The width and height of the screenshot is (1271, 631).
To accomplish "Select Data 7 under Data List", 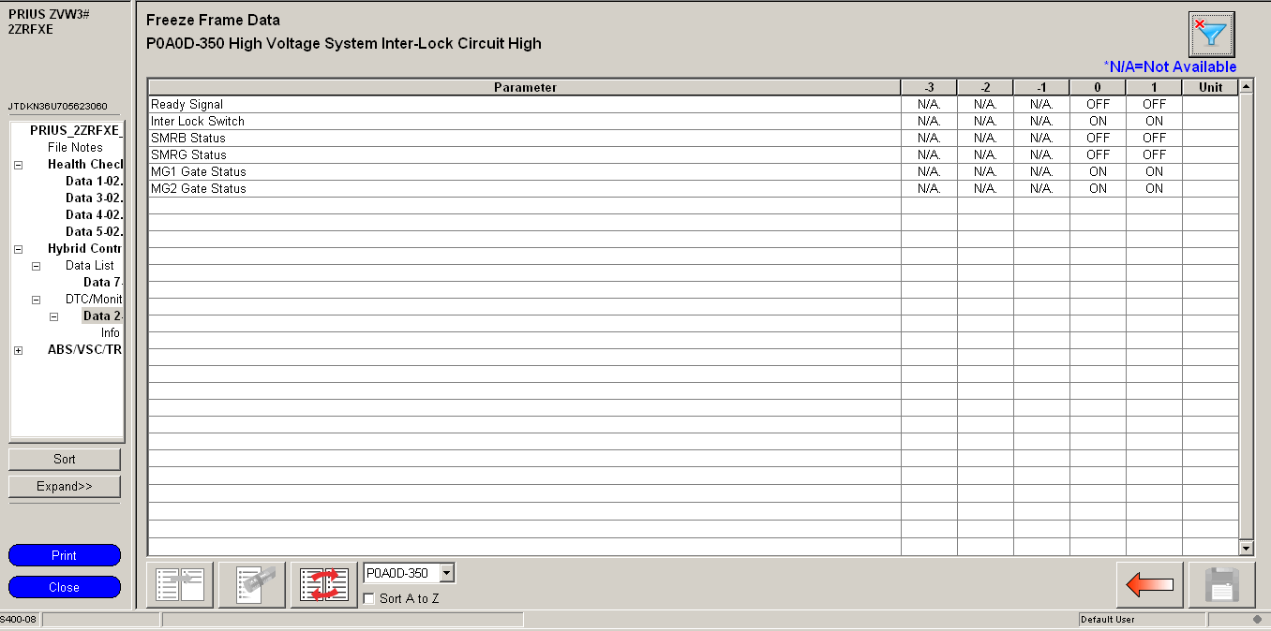I will (103, 282).
